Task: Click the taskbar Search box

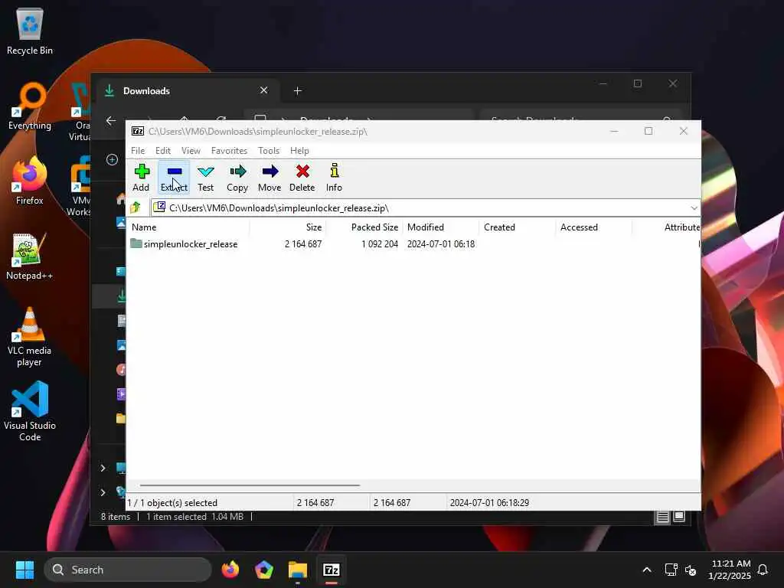Action: [x=128, y=570]
